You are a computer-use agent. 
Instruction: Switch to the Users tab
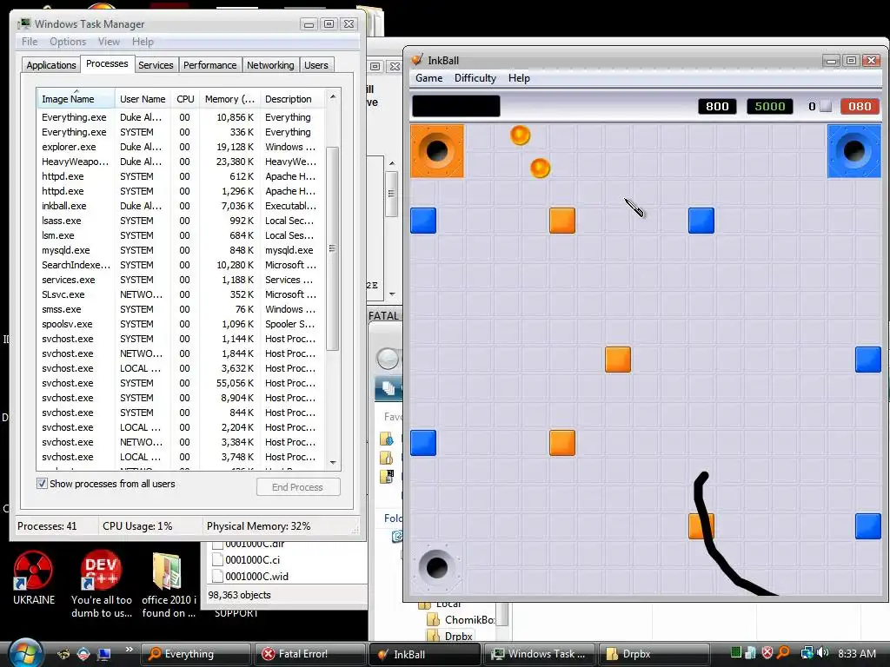pos(315,65)
